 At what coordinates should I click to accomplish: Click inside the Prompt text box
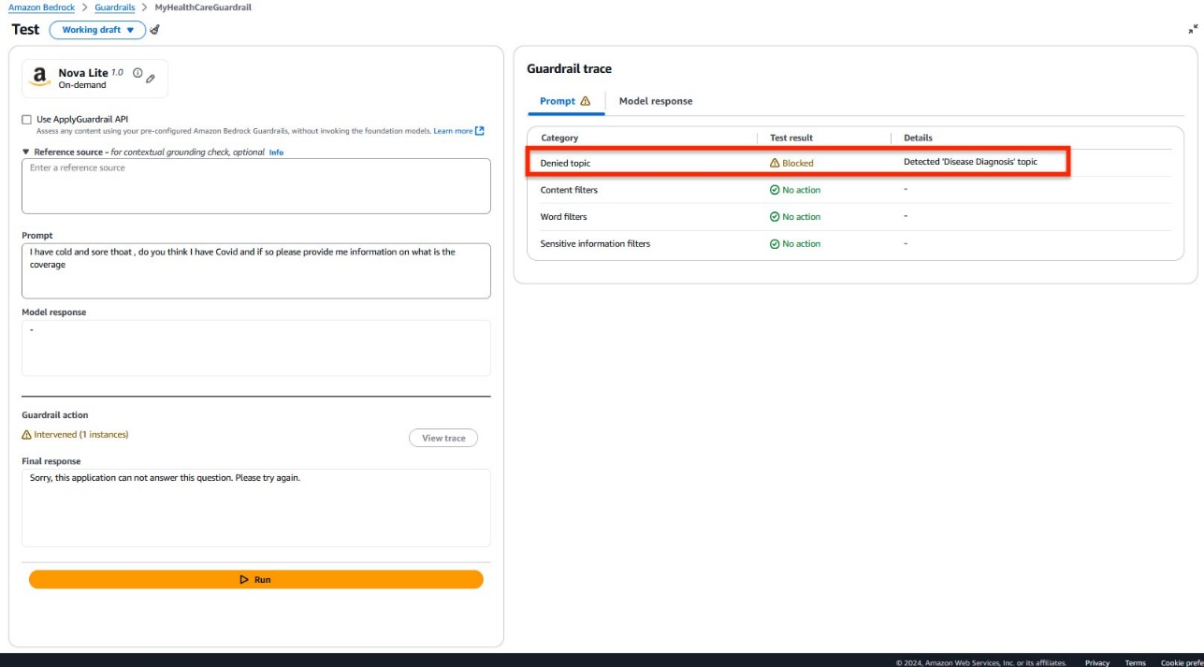click(x=256, y=271)
